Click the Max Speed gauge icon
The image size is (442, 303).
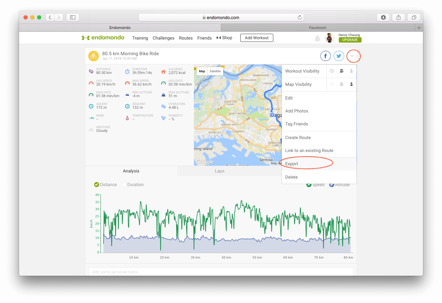click(127, 83)
